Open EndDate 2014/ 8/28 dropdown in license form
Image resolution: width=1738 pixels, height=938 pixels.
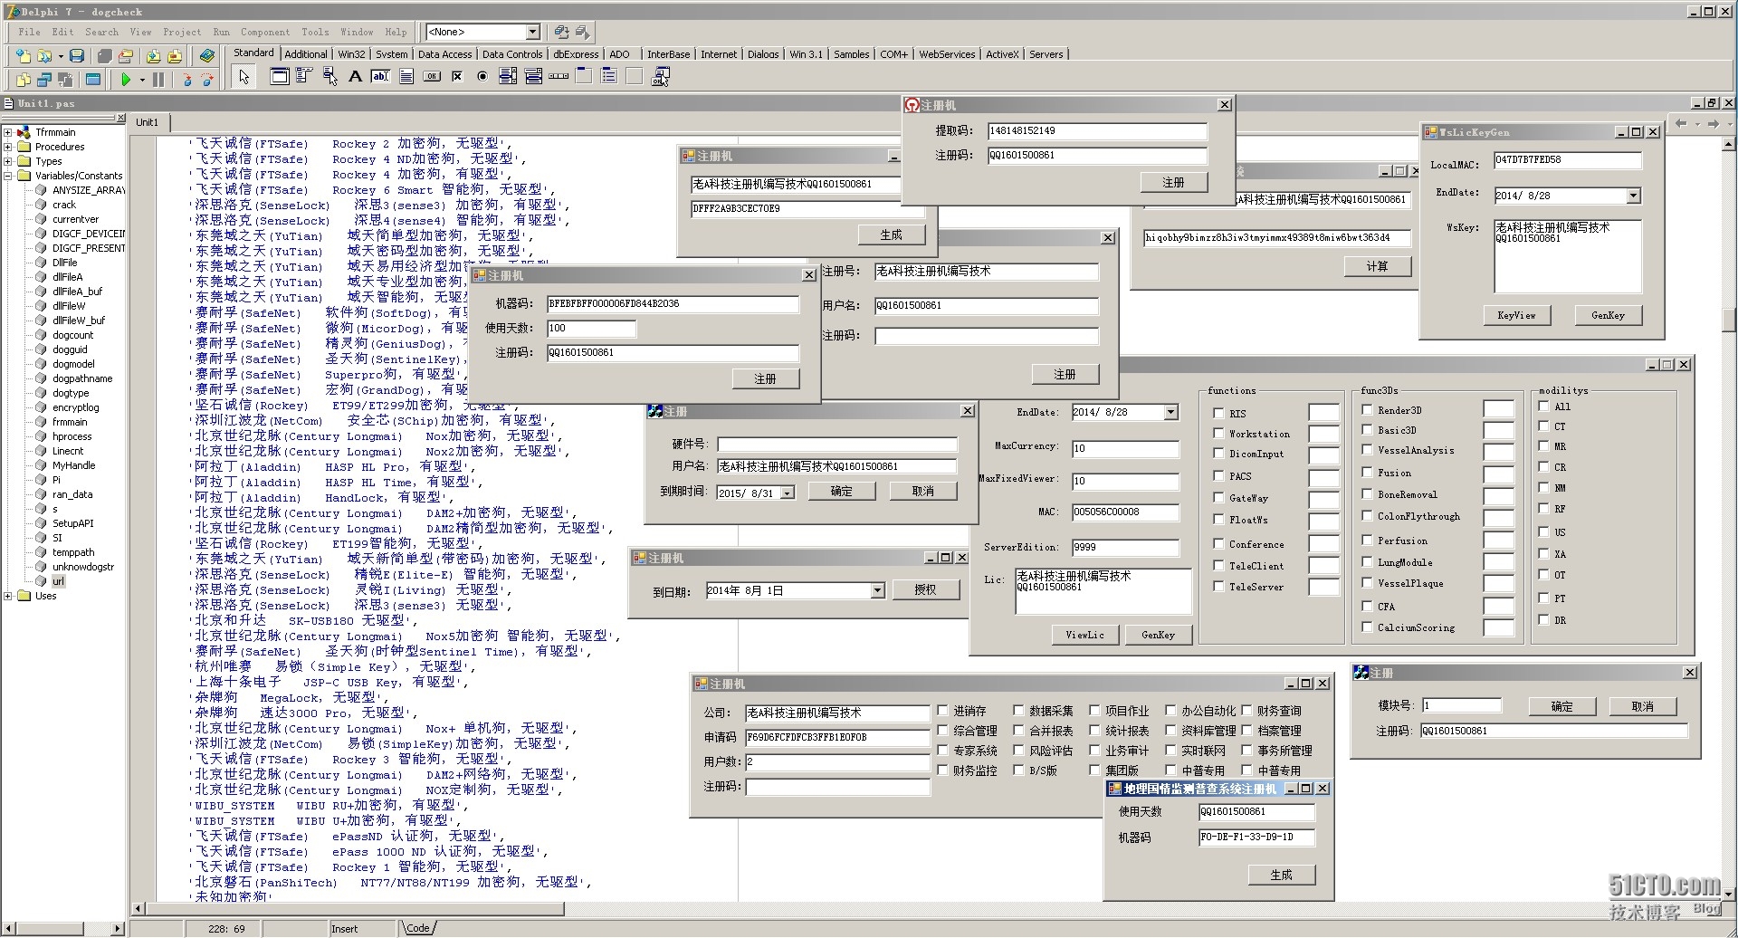(1170, 412)
